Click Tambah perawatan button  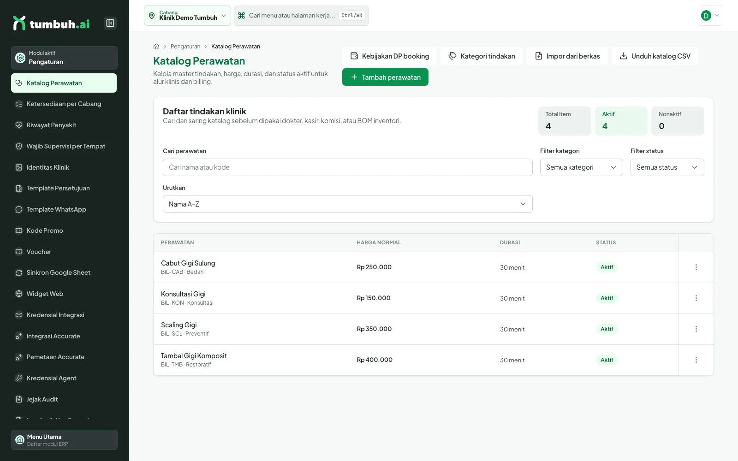[385, 77]
